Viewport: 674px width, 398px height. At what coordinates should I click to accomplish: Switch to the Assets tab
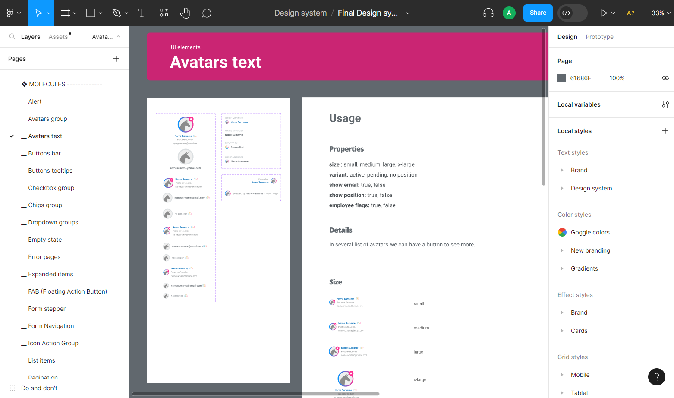[58, 37]
